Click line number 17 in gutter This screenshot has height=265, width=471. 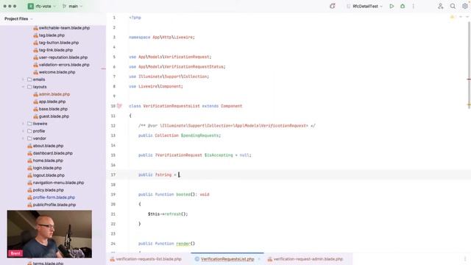click(x=113, y=175)
